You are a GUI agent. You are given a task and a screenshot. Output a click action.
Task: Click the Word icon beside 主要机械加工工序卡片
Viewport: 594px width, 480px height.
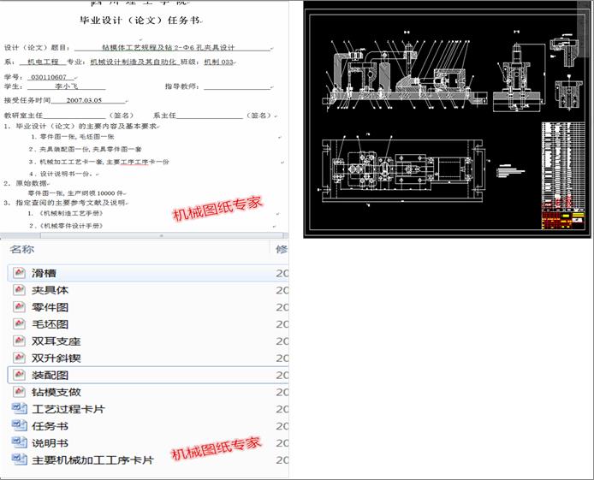20,460
